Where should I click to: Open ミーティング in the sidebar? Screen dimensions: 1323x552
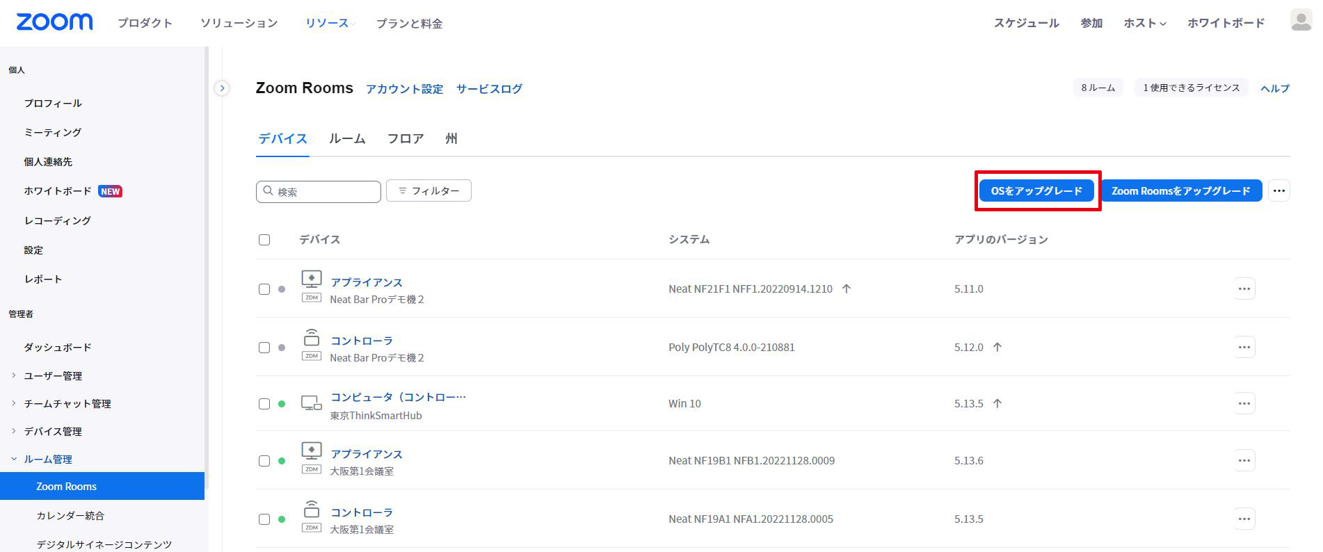[53, 132]
